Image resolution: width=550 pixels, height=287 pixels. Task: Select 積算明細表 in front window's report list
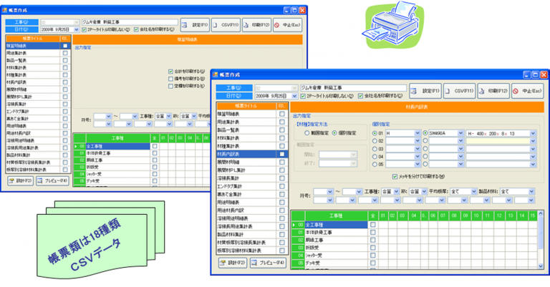pyautogui.click(x=247, y=114)
